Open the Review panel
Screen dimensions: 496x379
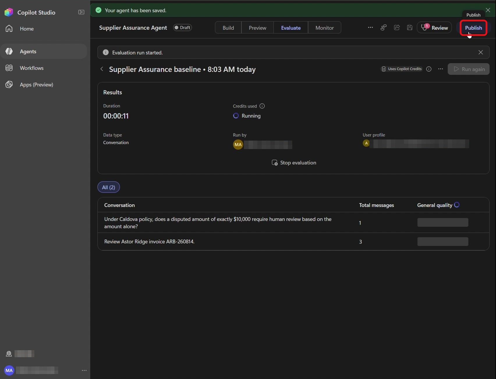[434, 28]
